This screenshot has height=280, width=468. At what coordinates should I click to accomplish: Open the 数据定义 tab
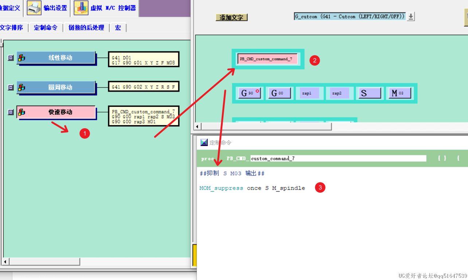[10, 8]
